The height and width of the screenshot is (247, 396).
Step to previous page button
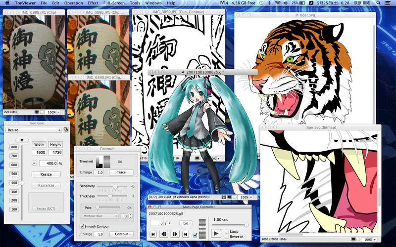pyautogui.click(x=164, y=234)
